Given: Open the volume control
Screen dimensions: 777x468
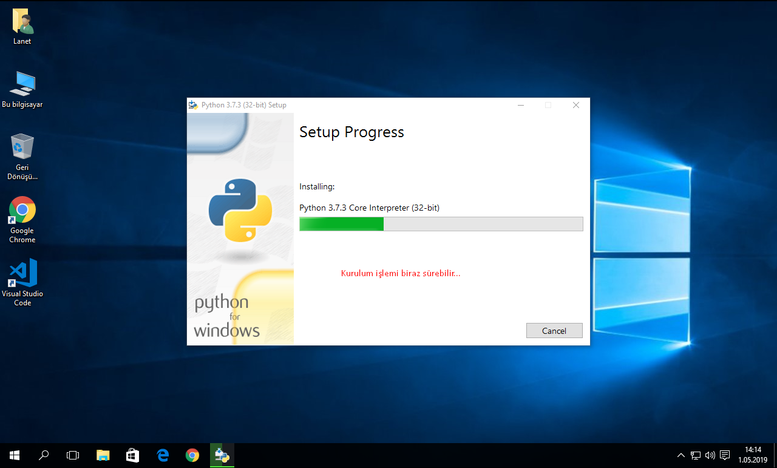Looking at the screenshot, I should click(710, 455).
